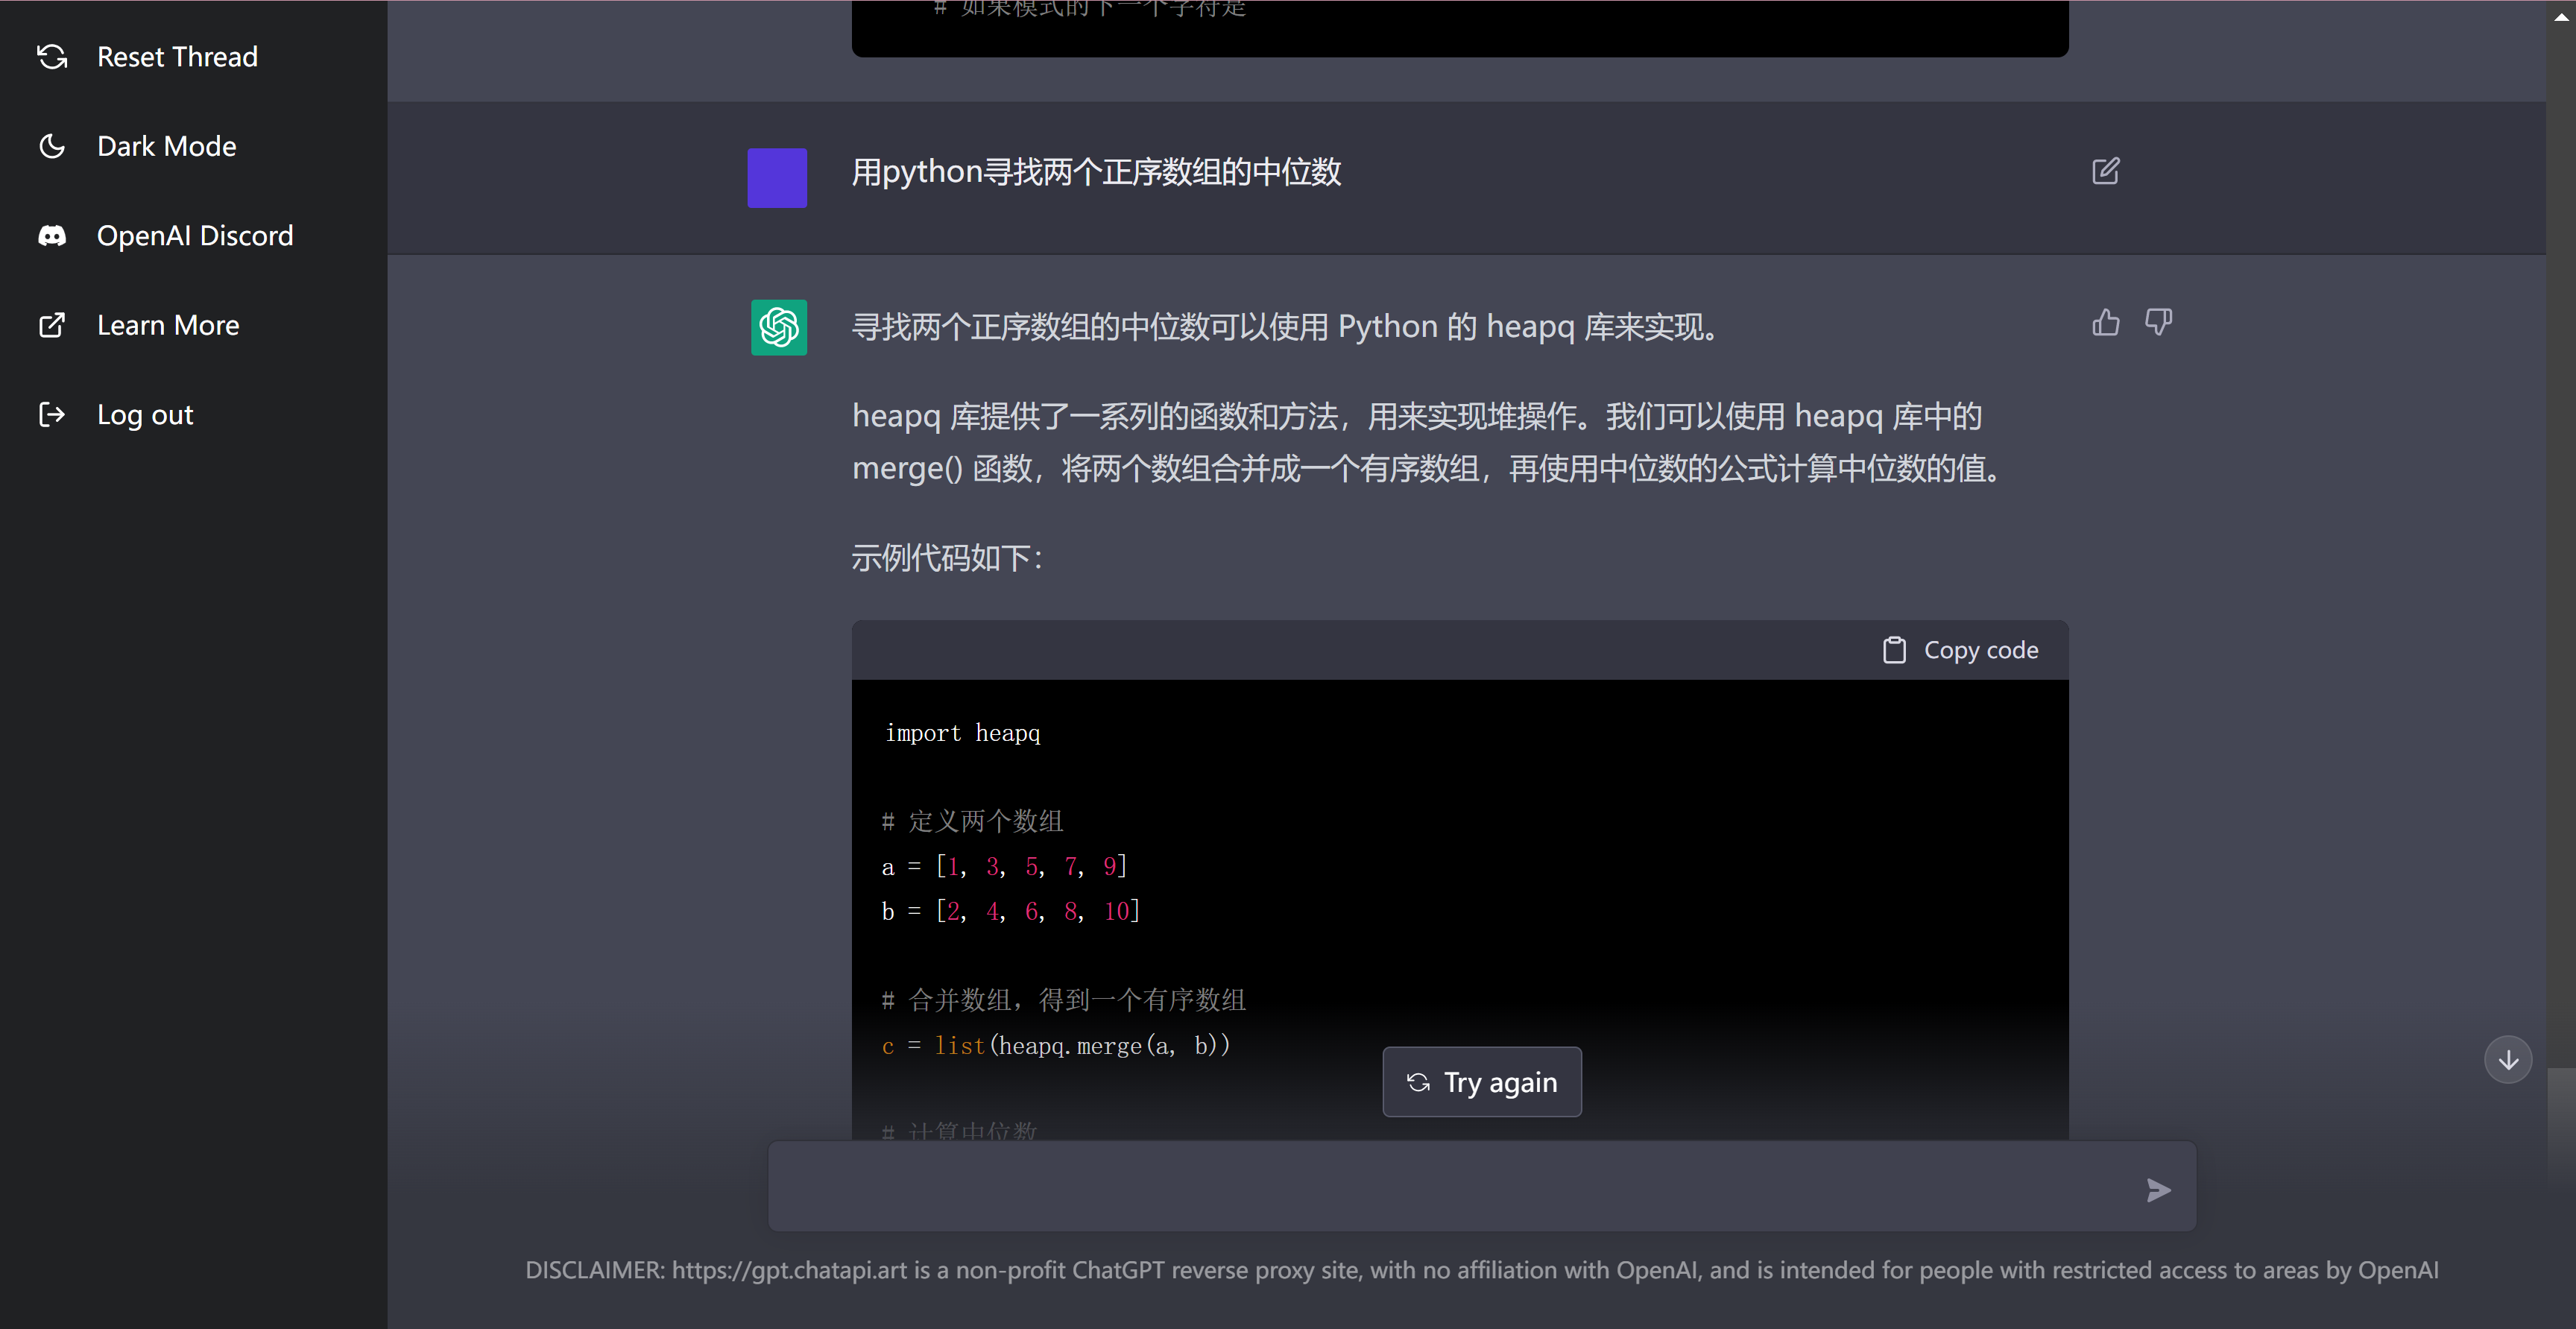This screenshot has width=2576, height=1329.
Task: Click the Dark Mode moon icon
Action: (x=52, y=146)
